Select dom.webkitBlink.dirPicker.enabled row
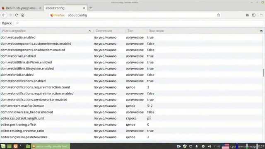Viewport: 265px width, 149px height. (x=131, y=62)
